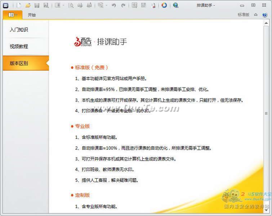Click the 排课助手 window title text
Image resolution: width=272 pixels, height=216 pixels.
[x=206, y=5]
